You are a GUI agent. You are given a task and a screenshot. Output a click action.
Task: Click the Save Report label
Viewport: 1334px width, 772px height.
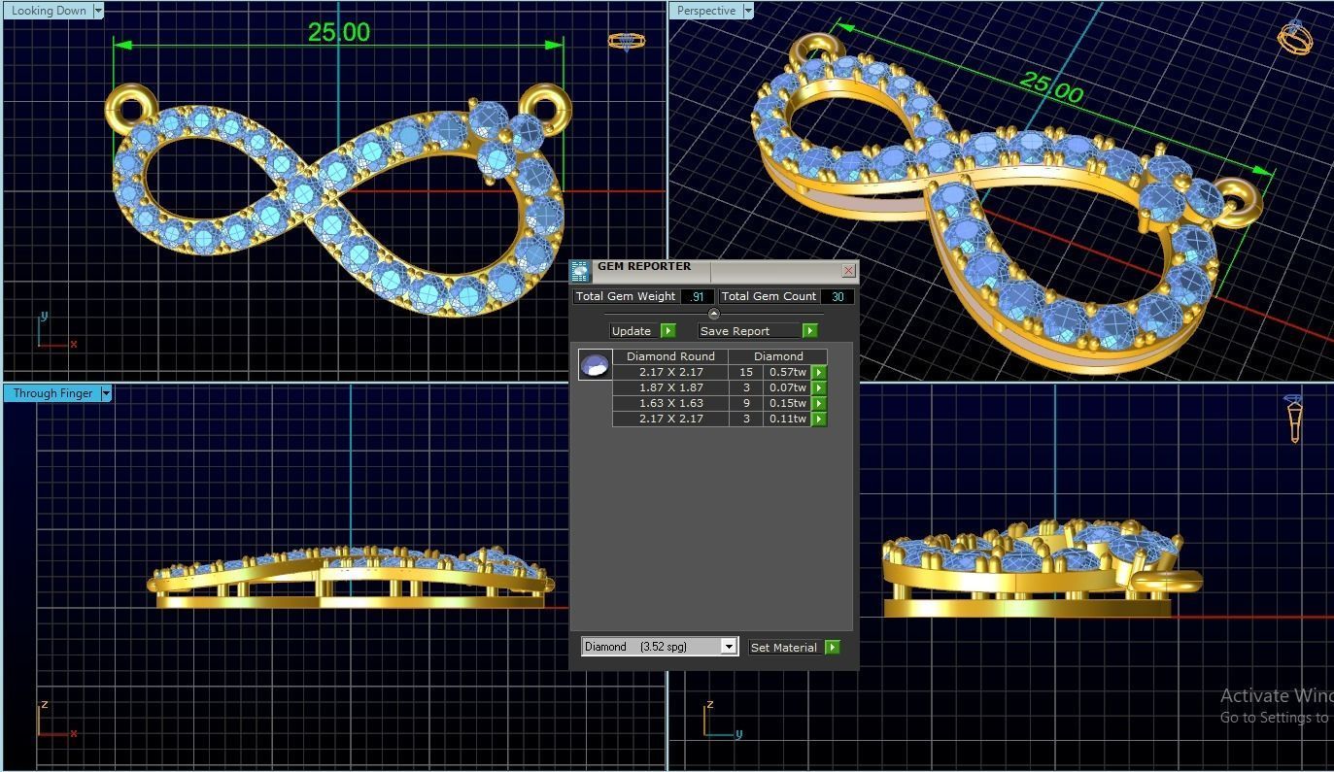(x=735, y=331)
